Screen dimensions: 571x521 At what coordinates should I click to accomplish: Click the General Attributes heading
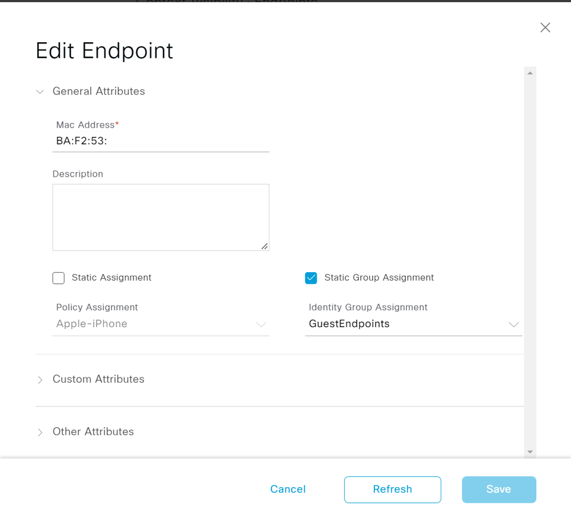(x=99, y=91)
